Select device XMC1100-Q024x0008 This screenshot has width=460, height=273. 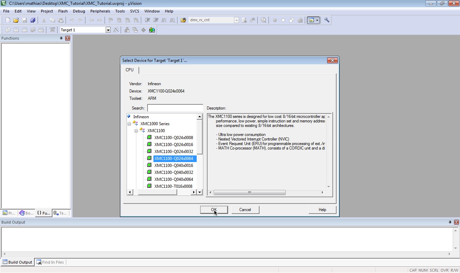click(174, 138)
